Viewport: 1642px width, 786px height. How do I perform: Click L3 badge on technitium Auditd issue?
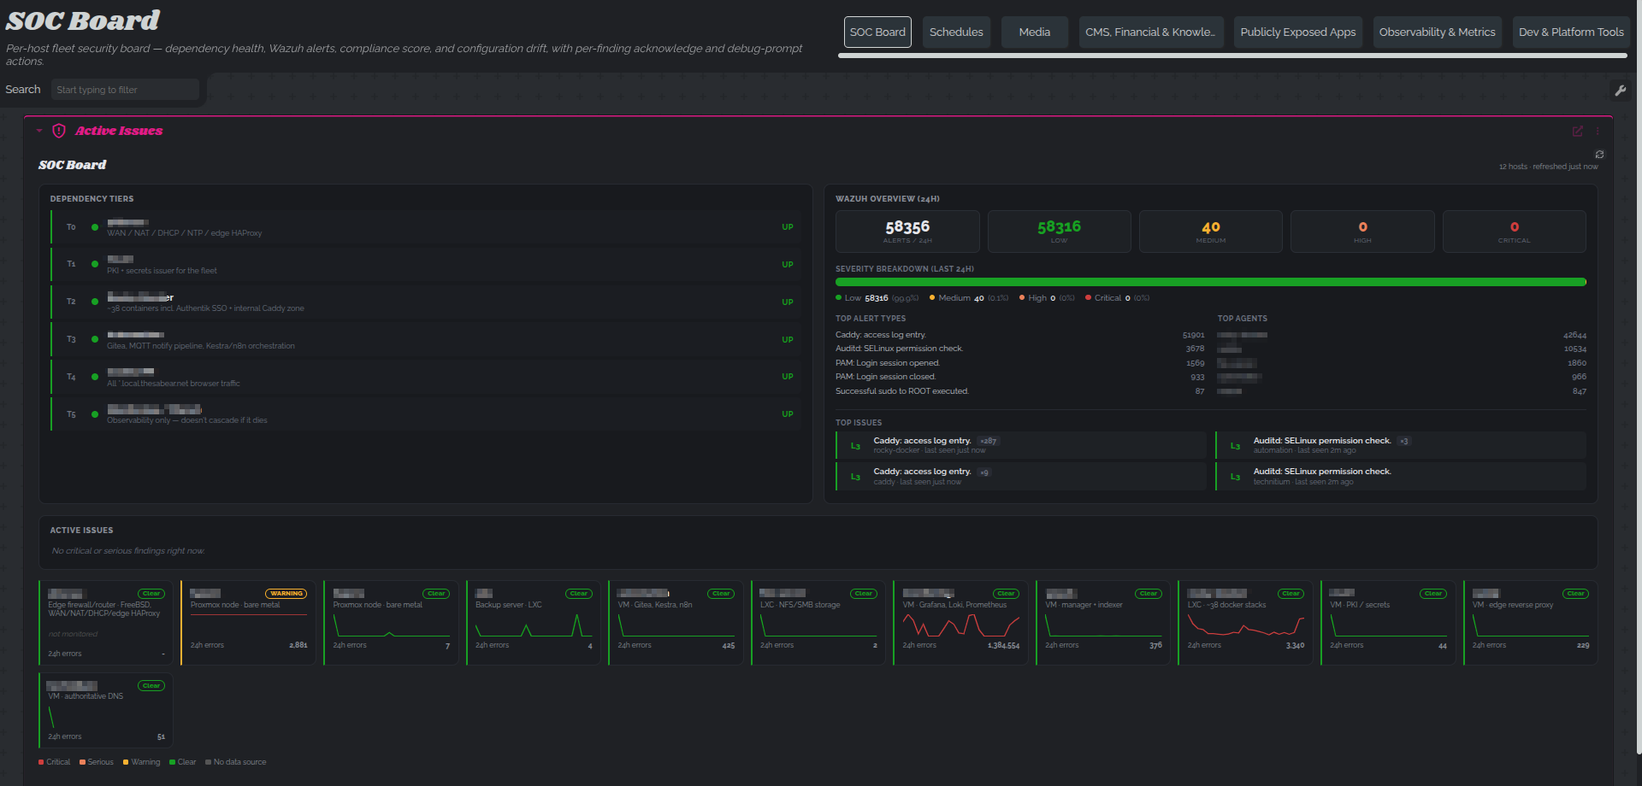click(x=1235, y=477)
